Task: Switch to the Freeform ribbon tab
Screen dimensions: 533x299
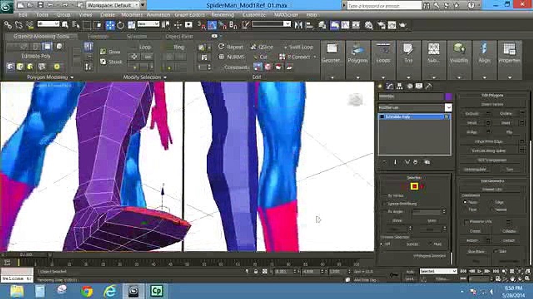Action: (98, 37)
